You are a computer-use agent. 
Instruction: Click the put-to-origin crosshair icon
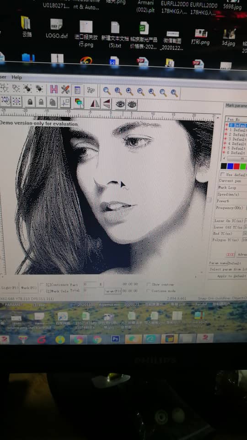(x=65, y=103)
